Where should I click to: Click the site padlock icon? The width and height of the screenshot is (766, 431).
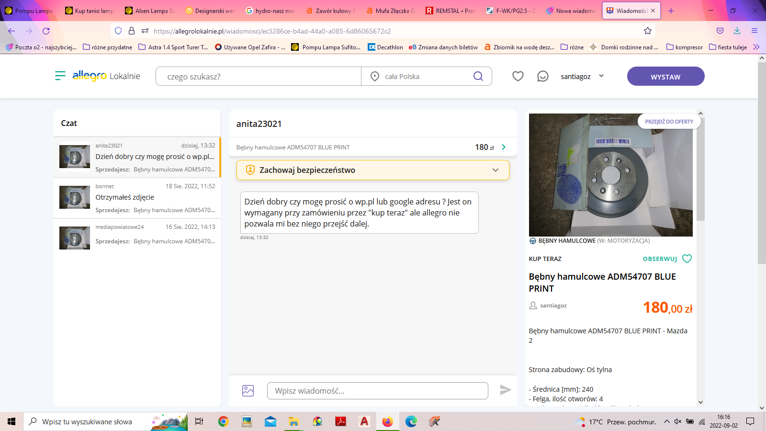[x=132, y=31]
